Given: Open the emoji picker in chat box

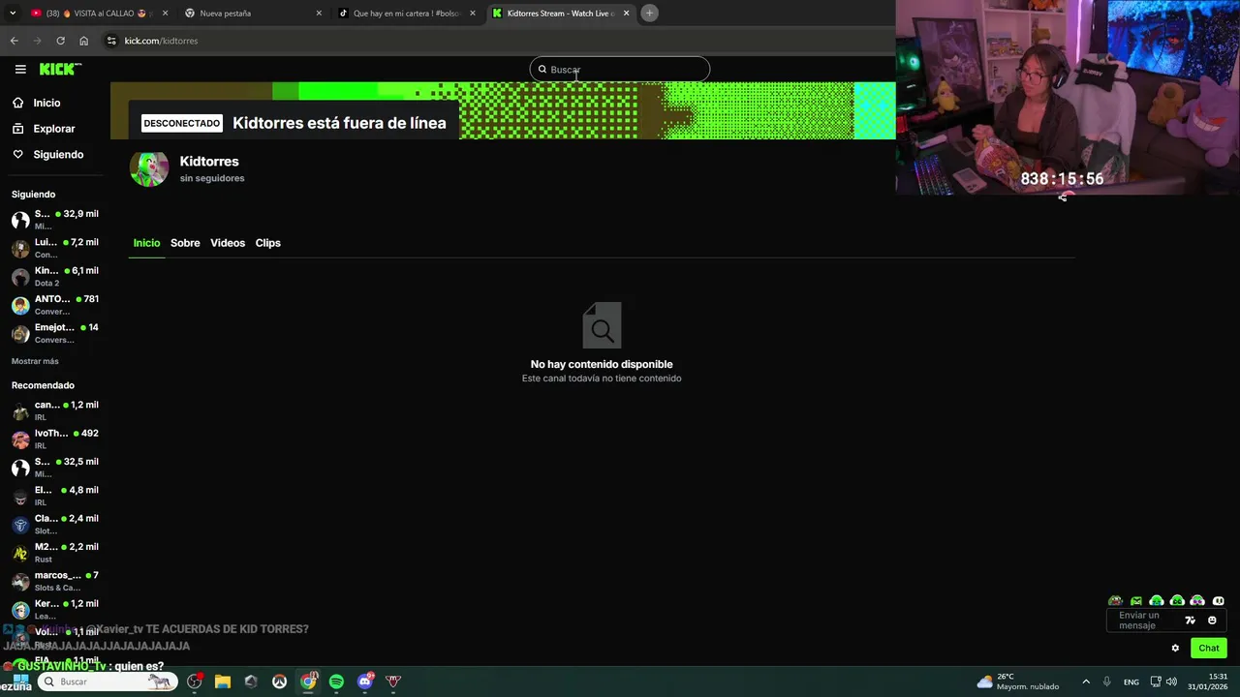Looking at the screenshot, I should click(x=1212, y=621).
